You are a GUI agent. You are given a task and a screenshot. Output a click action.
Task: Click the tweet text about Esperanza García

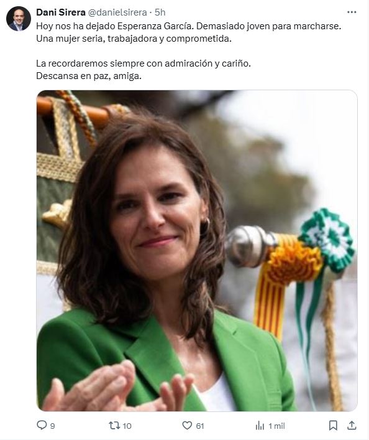pyautogui.click(x=189, y=32)
